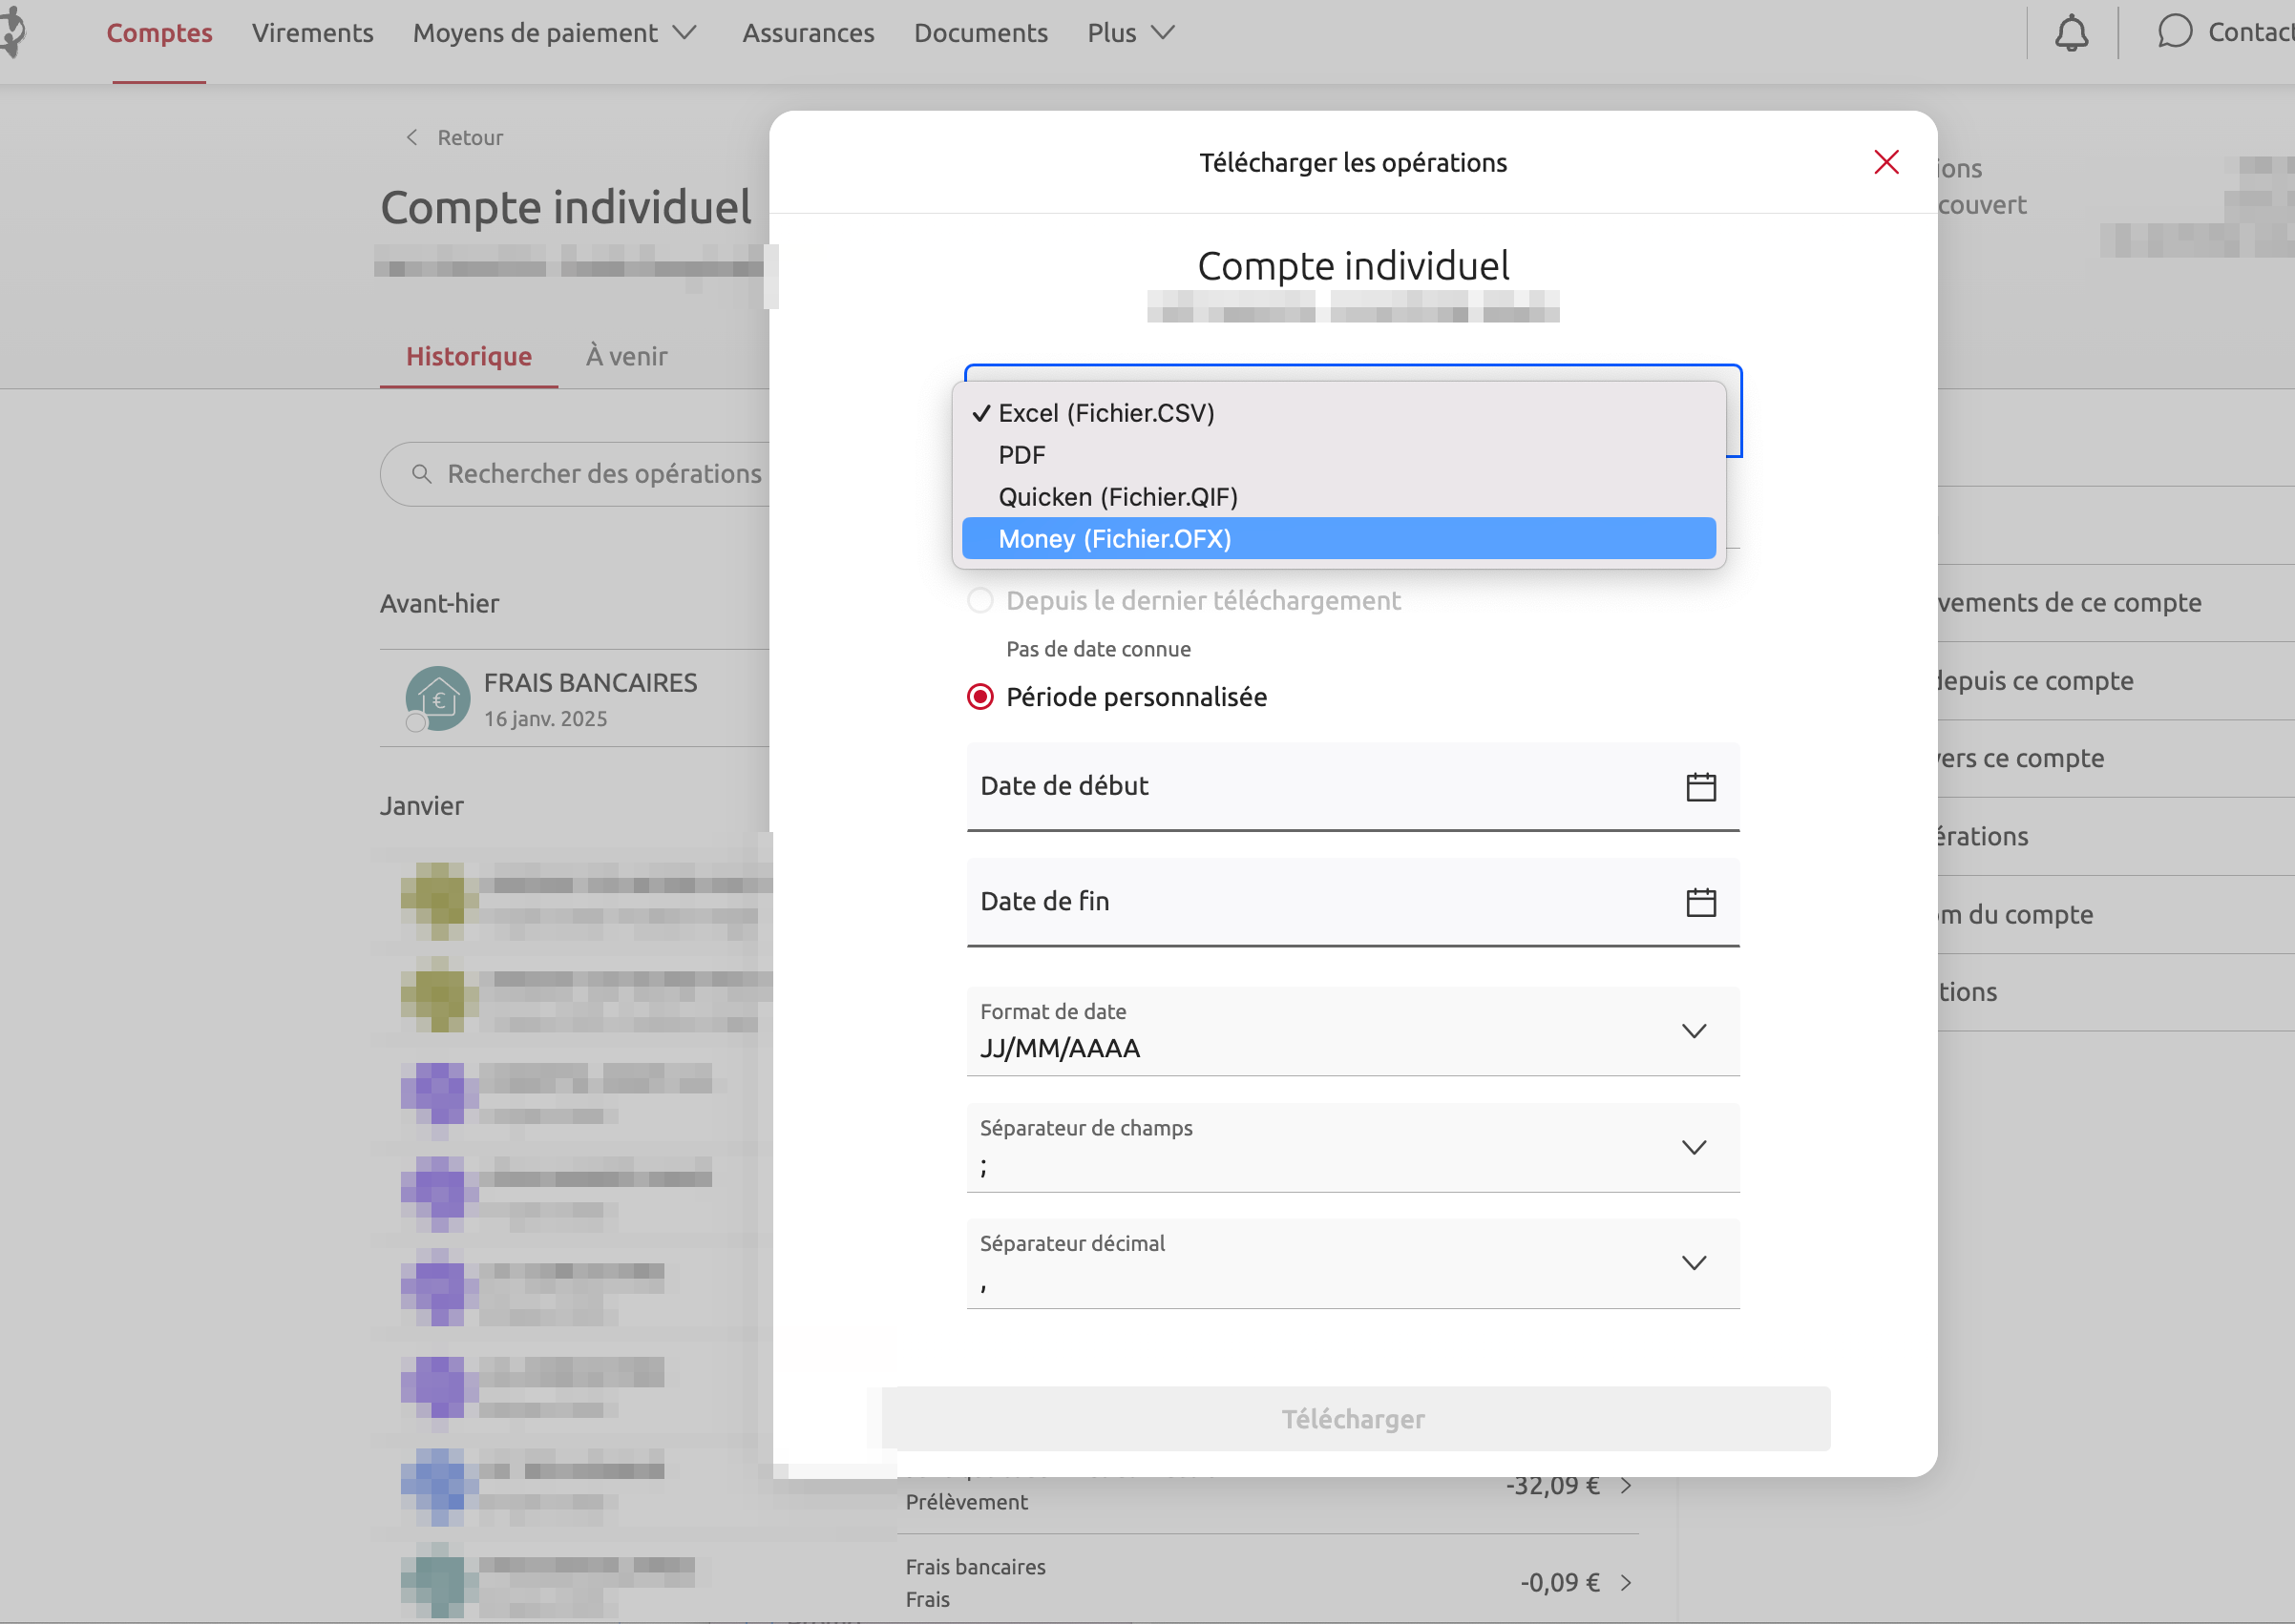
Task: Click the Avant-hier section heading
Action: click(439, 604)
